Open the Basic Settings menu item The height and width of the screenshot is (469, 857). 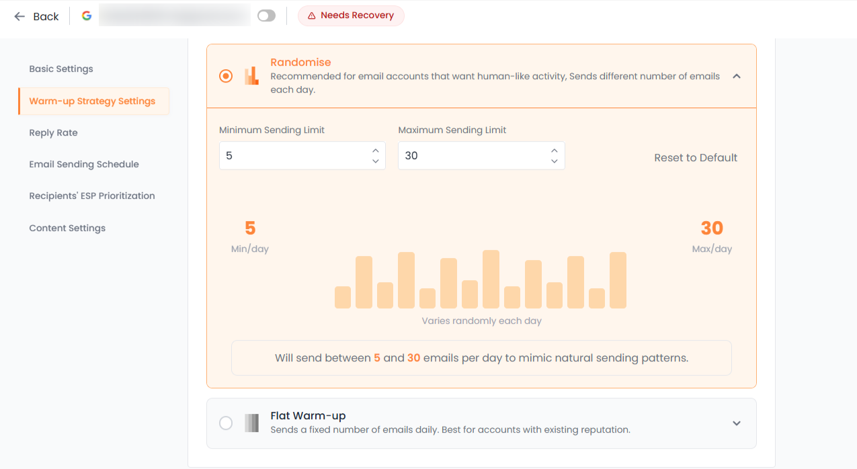(61, 69)
